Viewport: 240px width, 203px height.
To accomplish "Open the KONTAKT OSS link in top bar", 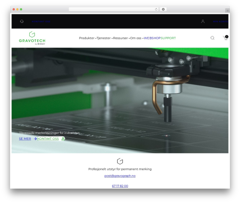I will (41, 22).
